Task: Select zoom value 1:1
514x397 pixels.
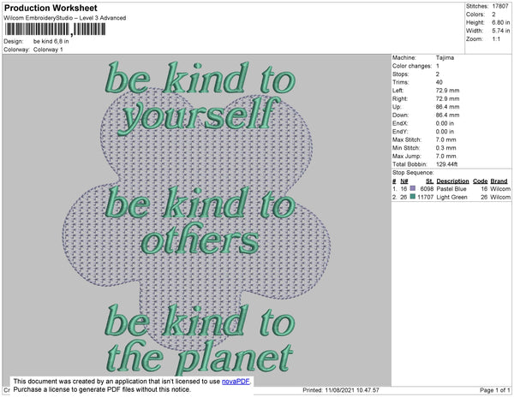Action: pos(496,39)
